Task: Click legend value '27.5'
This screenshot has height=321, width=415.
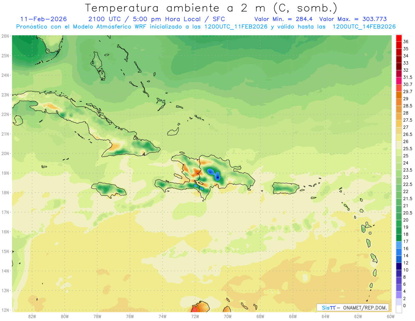Action: pos(408,120)
